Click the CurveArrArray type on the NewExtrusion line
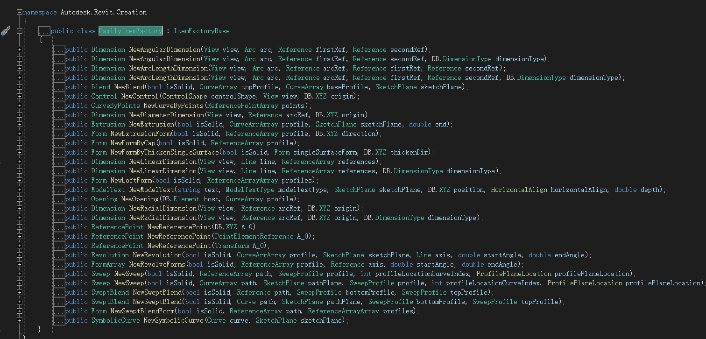This screenshot has height=339, width=706. click(254, 124)
